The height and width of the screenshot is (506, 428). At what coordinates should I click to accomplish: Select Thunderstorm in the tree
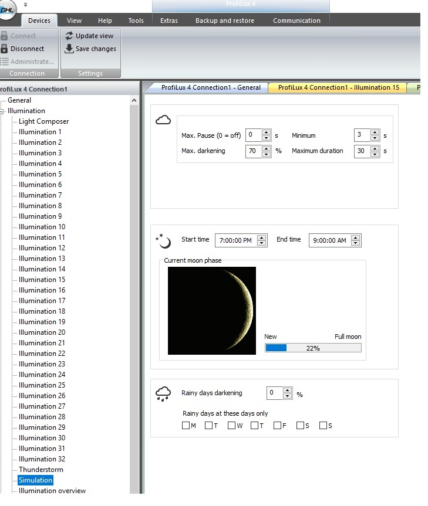[41, 470]
